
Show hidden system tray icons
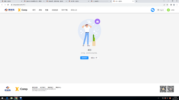click(x=159, y=98)
